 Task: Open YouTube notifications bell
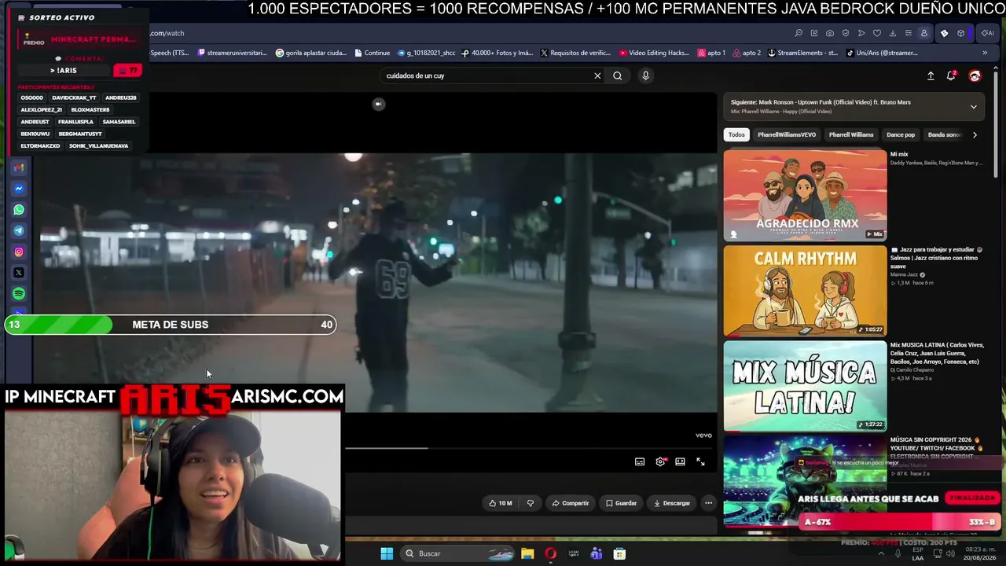(x=951, y=75)
